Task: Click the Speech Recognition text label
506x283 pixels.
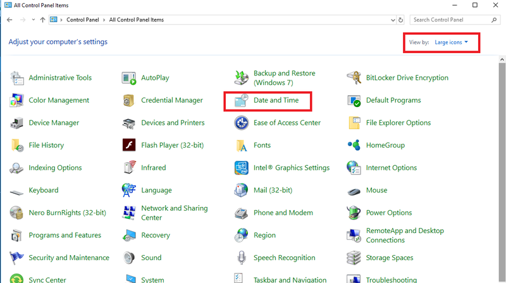Action: [x=284, y=258]
